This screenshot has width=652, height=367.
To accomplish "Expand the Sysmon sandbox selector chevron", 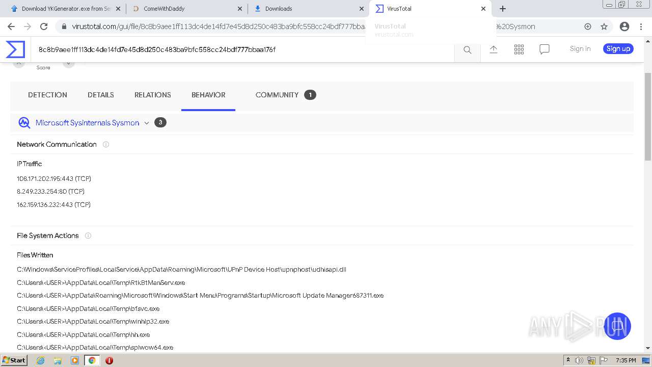I will (x=147, y=123).
